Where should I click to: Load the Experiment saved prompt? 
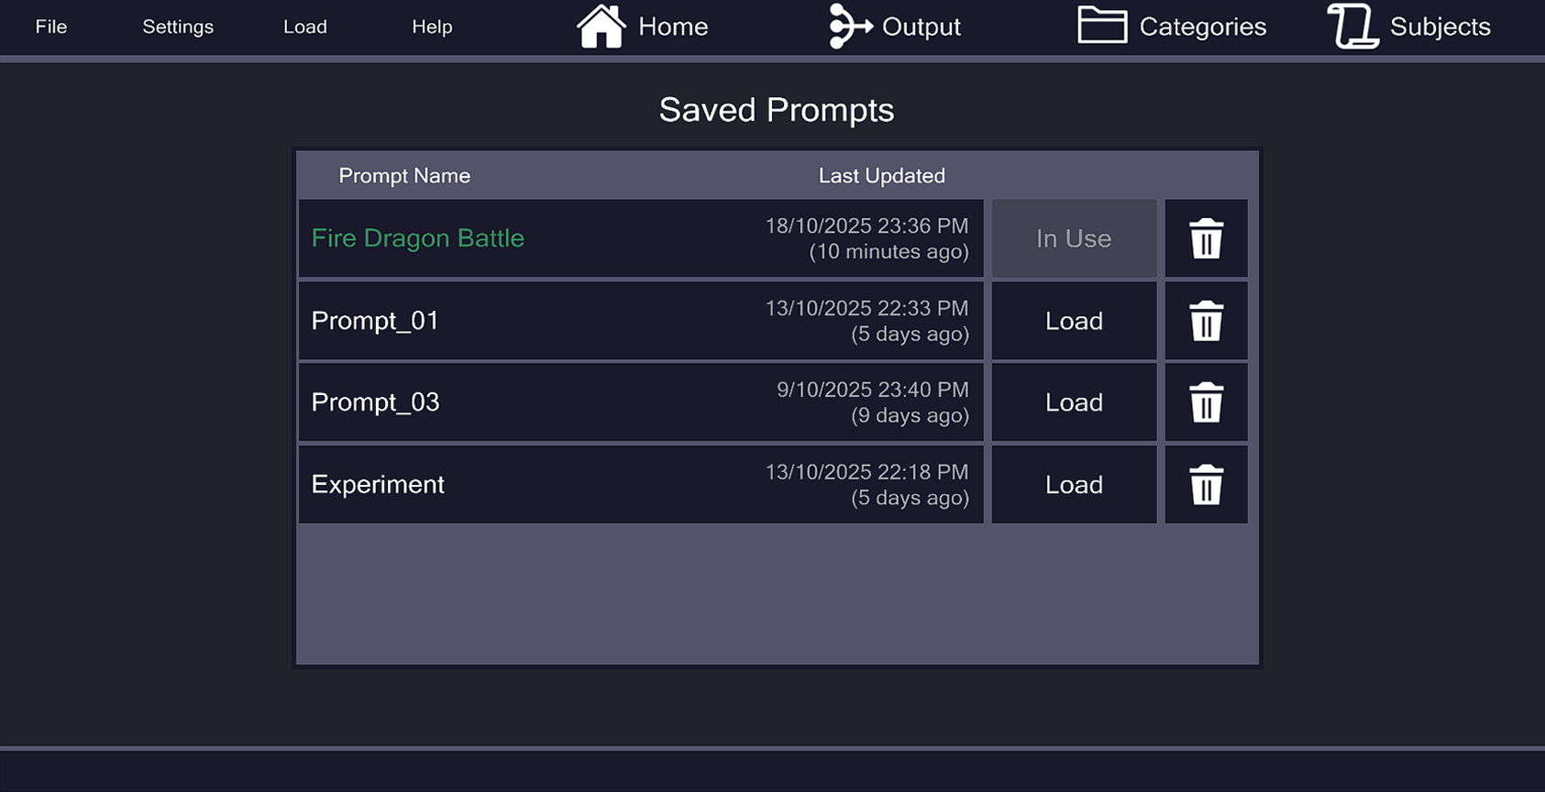coord(1074,485)
